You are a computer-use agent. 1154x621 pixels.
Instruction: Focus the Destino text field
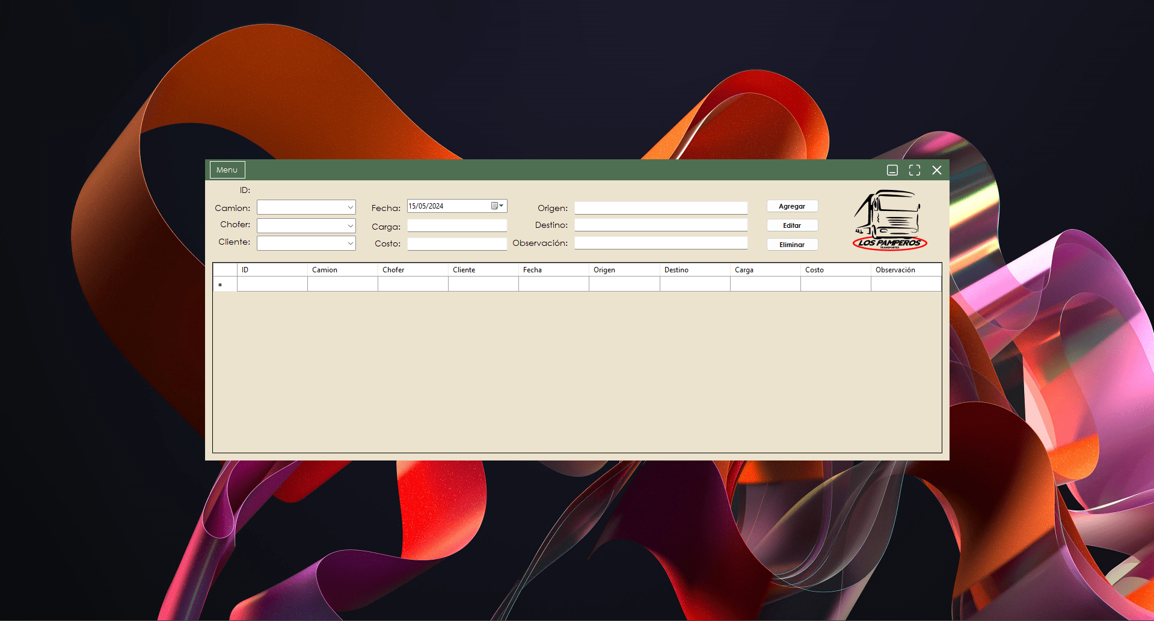point(660,225)
